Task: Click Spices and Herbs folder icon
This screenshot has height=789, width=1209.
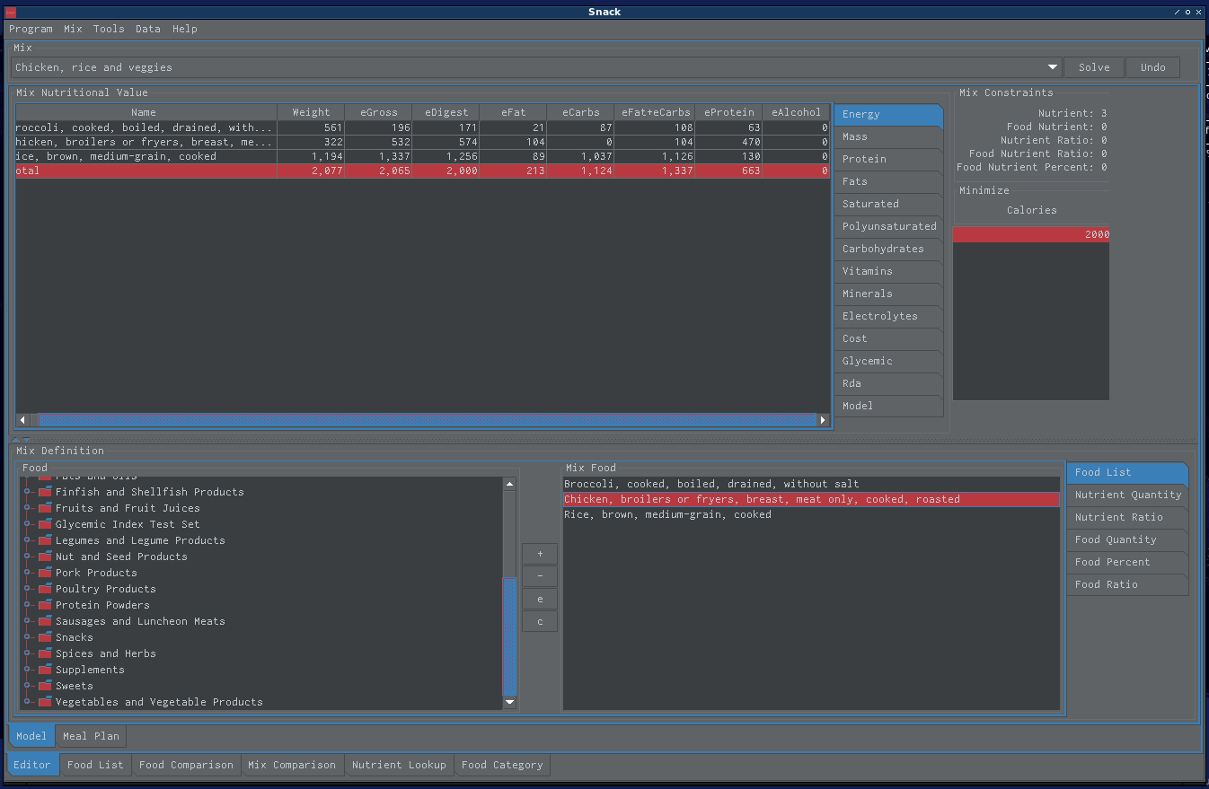Action: pyautogui.click(x=44, y=653)
